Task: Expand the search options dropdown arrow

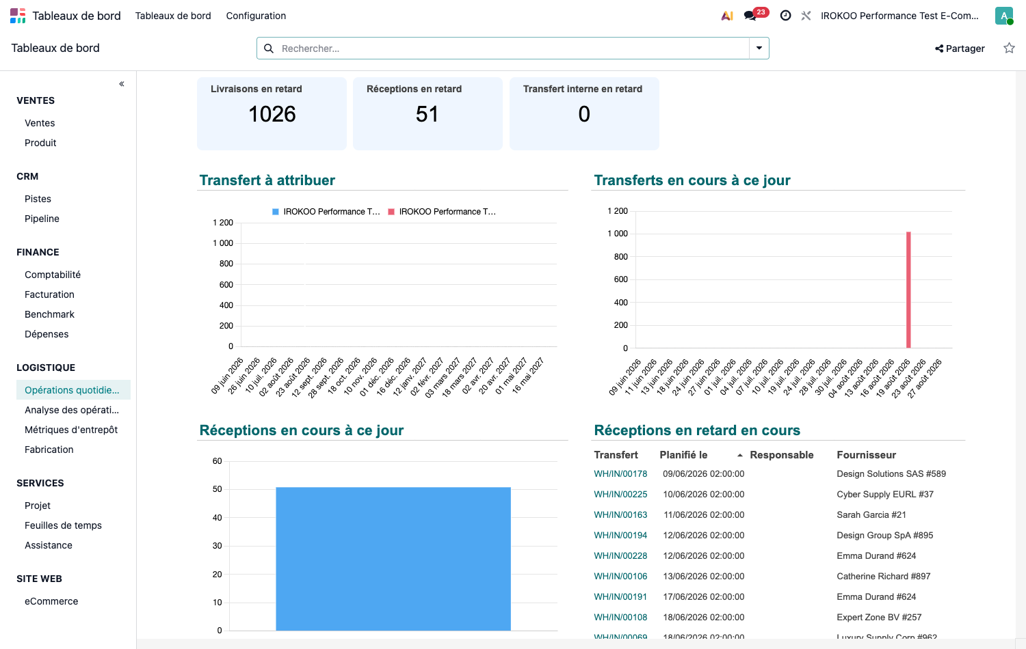Action: (x=759, y=49)
